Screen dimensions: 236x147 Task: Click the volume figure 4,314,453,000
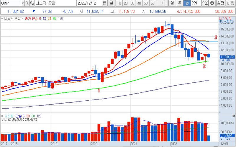(189, 12)
